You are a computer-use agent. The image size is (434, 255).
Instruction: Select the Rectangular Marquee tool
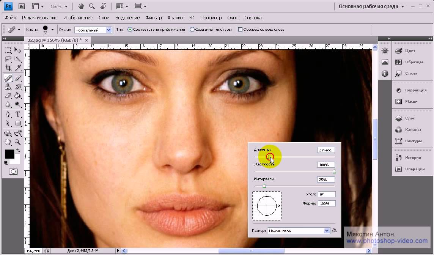pyautogui.click(x=8, y=50)
